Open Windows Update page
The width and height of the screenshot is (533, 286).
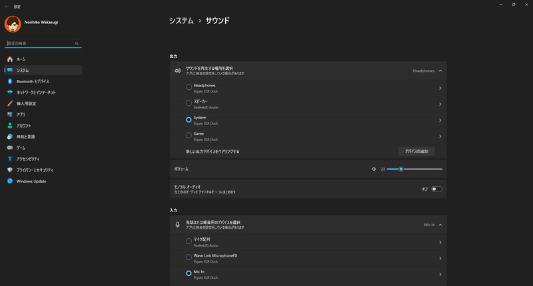click(x=43, y=181)
